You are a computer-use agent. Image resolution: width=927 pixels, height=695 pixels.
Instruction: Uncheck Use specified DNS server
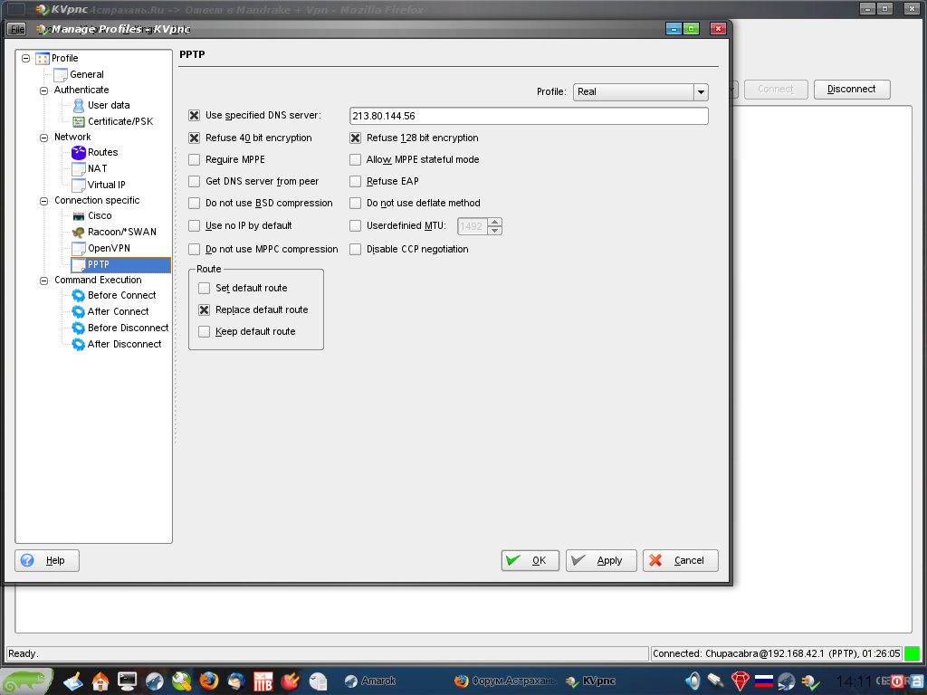click(x=194, y=116)
